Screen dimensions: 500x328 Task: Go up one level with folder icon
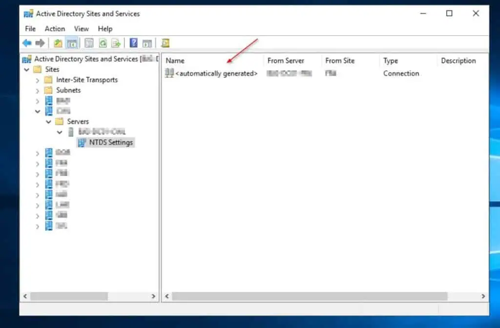point(58,43)
